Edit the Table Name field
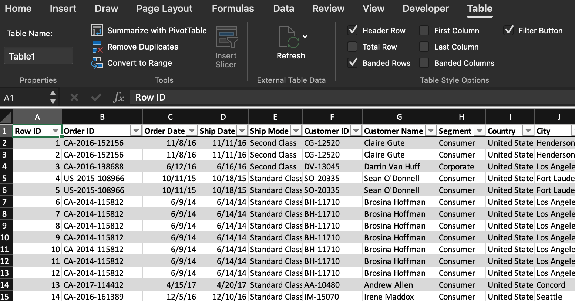The image size is (575, 301). [38, 55]
